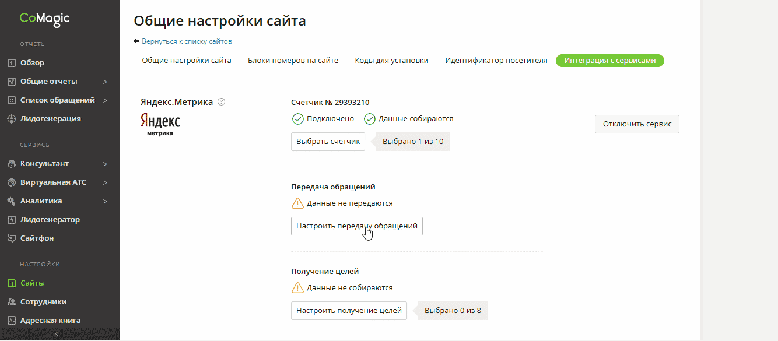This screenshot has height=341, width=778.
Task: Expand the Аналитика submenu arrow
Action: click(x=106, y=201)
